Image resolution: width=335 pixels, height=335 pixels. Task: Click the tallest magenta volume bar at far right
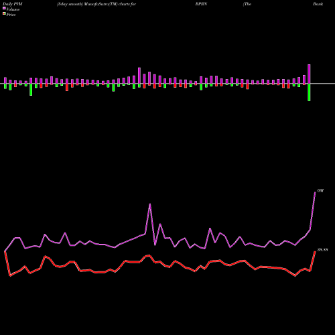pos(309,74)
